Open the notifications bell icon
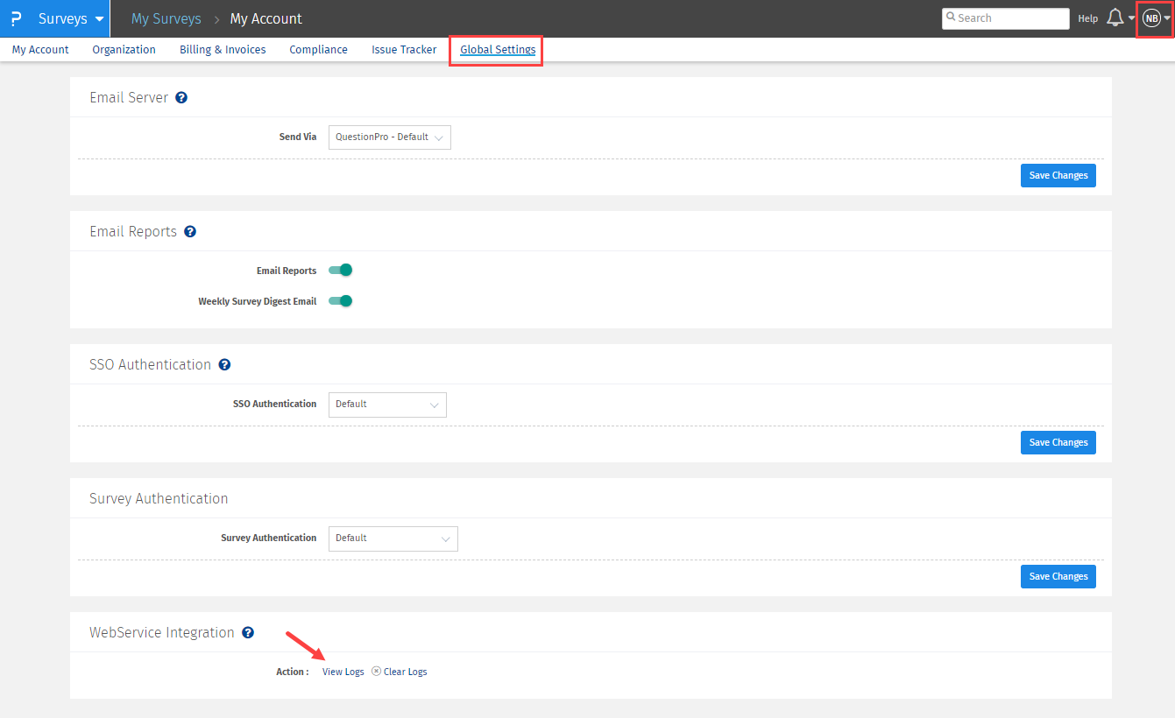This screenshot has width=1175, height=718. (1115, 18)
